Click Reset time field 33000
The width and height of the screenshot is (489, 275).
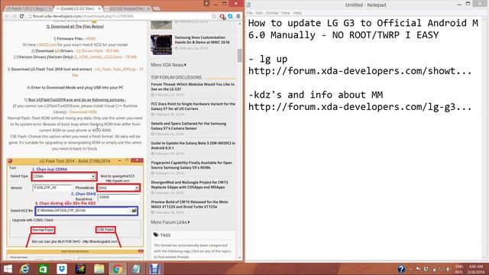click(x=118, y=197)
